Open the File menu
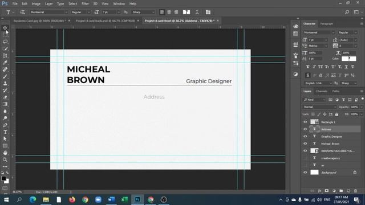This screenshot has height=205, width=365. click(x=15, y=4)
